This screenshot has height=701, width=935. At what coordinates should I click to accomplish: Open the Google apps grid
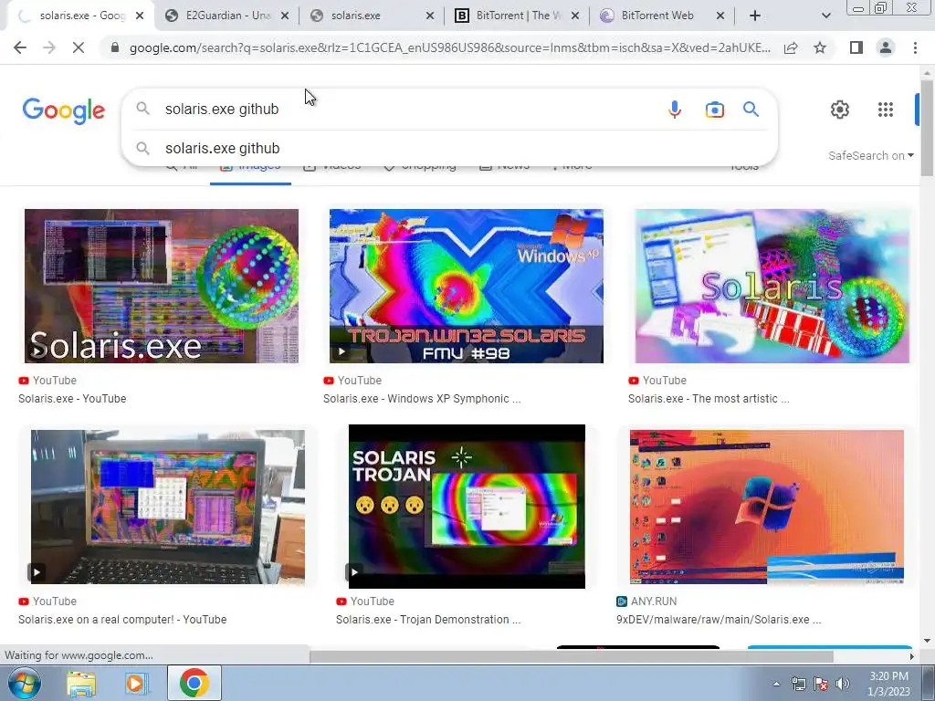(886, 110)
